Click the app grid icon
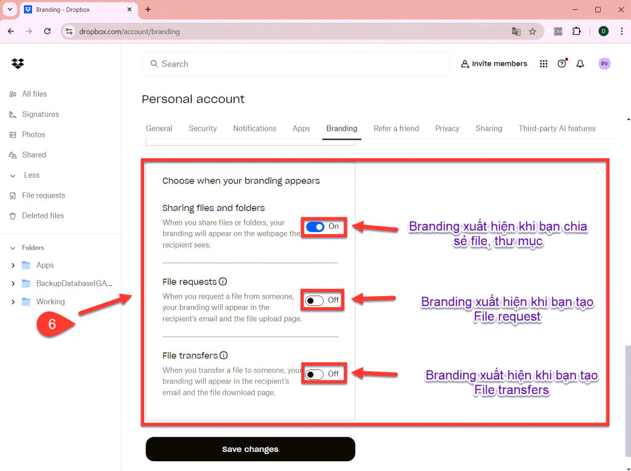Image resolution: width=631 pixels, height=471 pixels. click(x=543, y=63)
